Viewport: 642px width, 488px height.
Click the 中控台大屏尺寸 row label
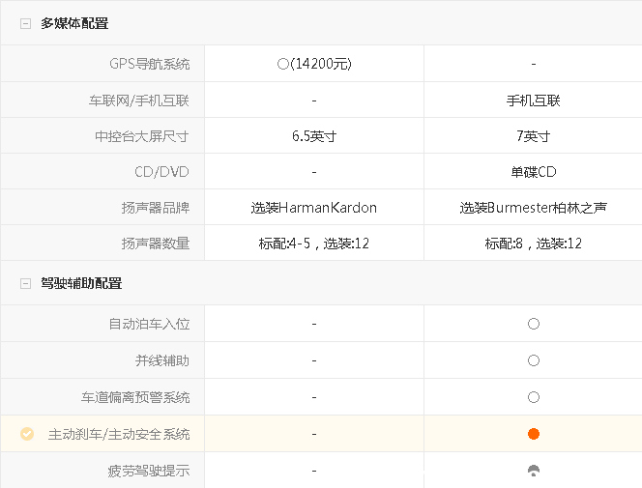click(x=135, y=136)
